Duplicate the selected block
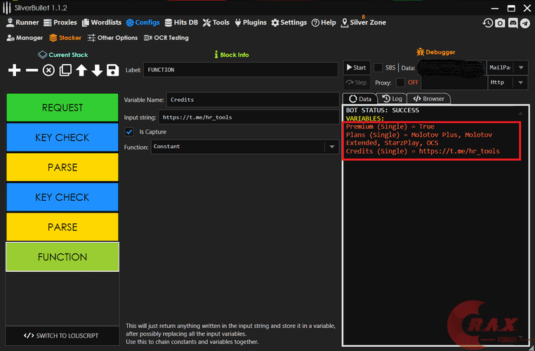 [x=65, y=70]
